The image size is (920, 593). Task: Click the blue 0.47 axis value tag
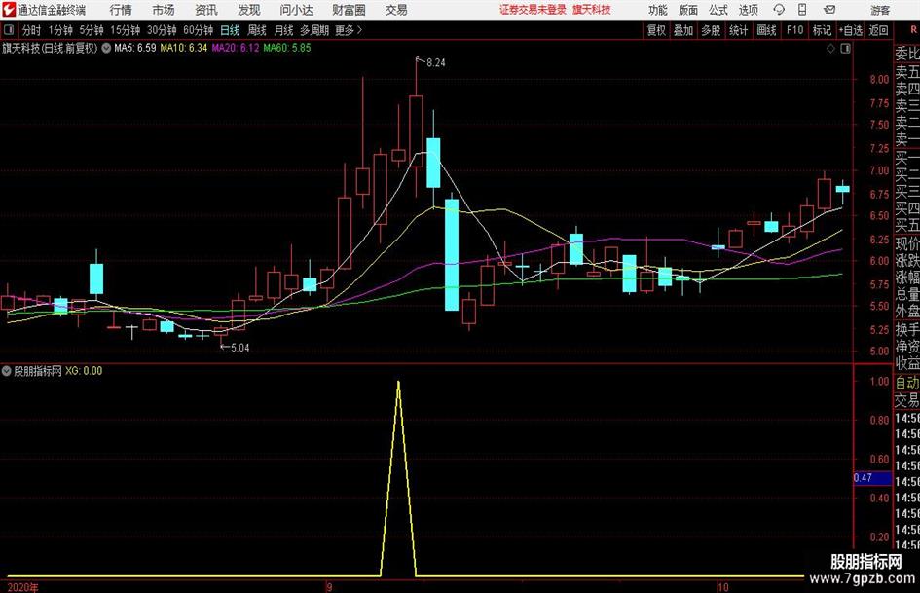pyautogui.click(x=872, y=478)
